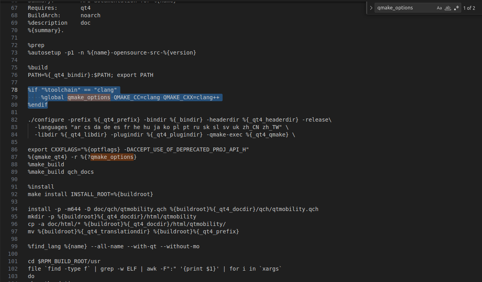Click the '1 of 2' match count
The height and width of the screenshot is (282, 482).
coord(469,8)
